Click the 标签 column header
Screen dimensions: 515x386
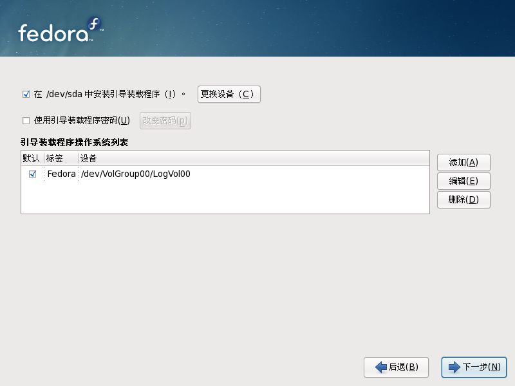(61, 158)
